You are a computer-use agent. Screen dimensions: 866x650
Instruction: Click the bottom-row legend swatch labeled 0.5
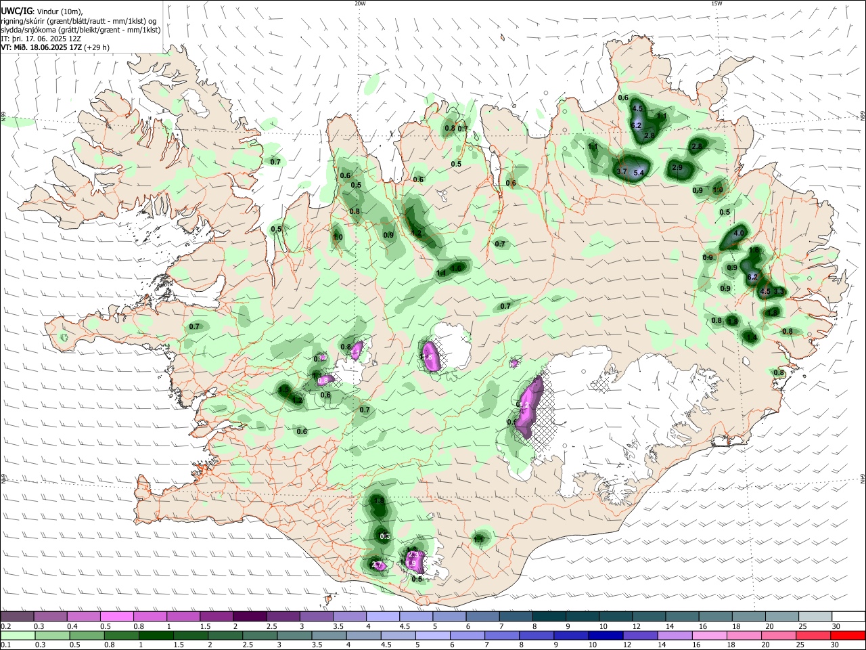87,635
